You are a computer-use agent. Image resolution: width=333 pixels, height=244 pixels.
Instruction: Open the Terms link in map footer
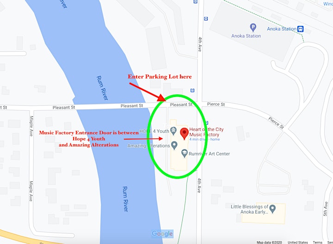pos(317,242)
